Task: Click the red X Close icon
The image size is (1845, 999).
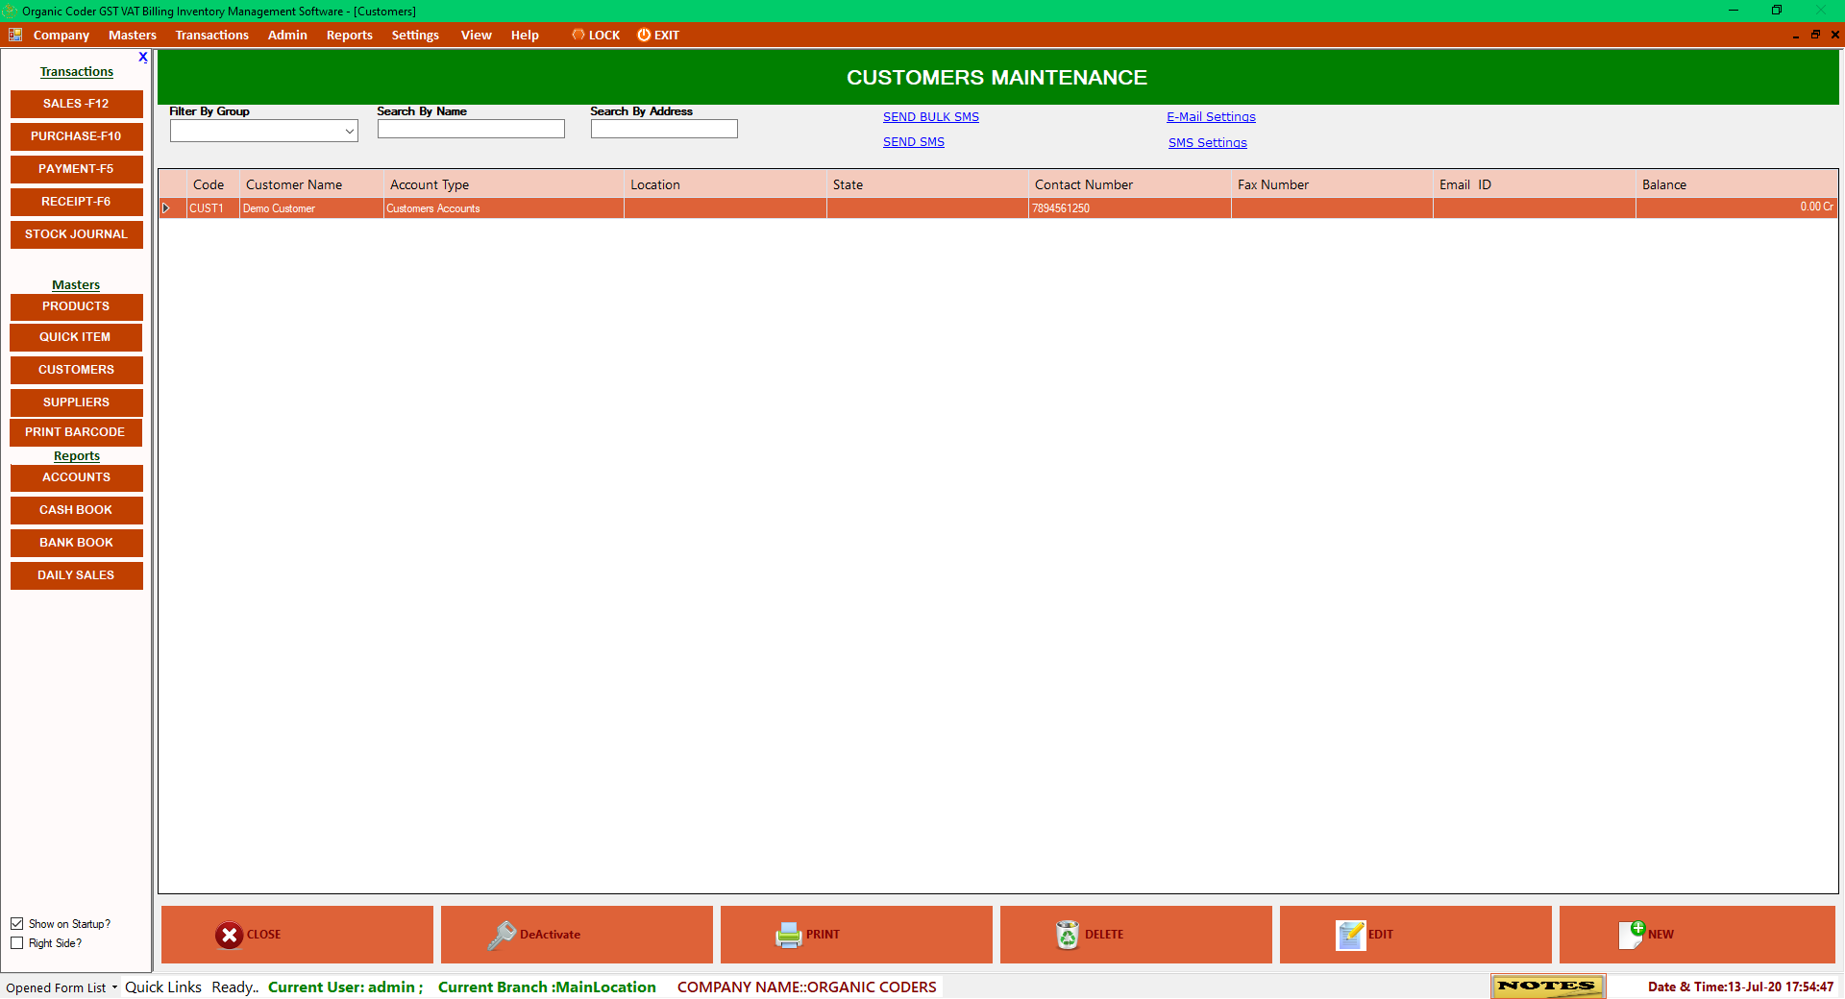Action: (230, 935)
